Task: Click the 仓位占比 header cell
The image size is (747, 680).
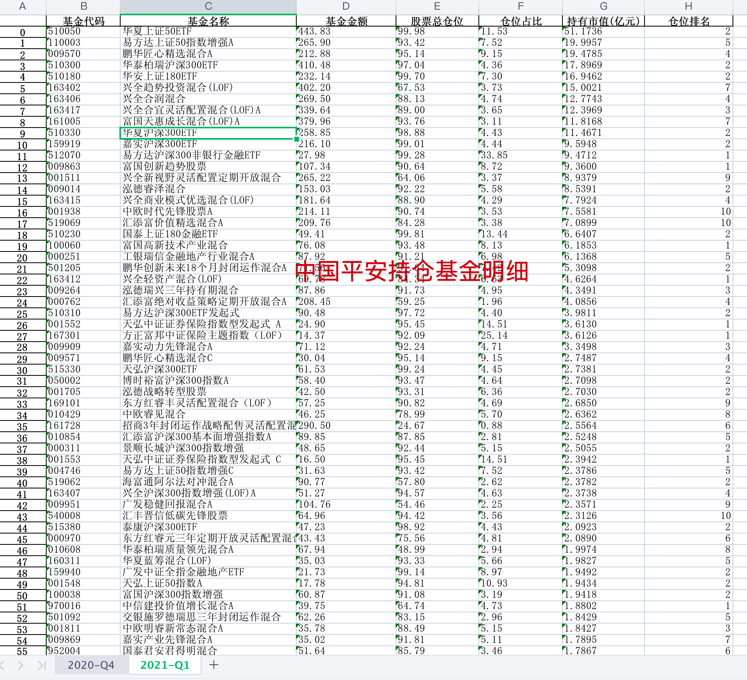Action: [521, 21]
